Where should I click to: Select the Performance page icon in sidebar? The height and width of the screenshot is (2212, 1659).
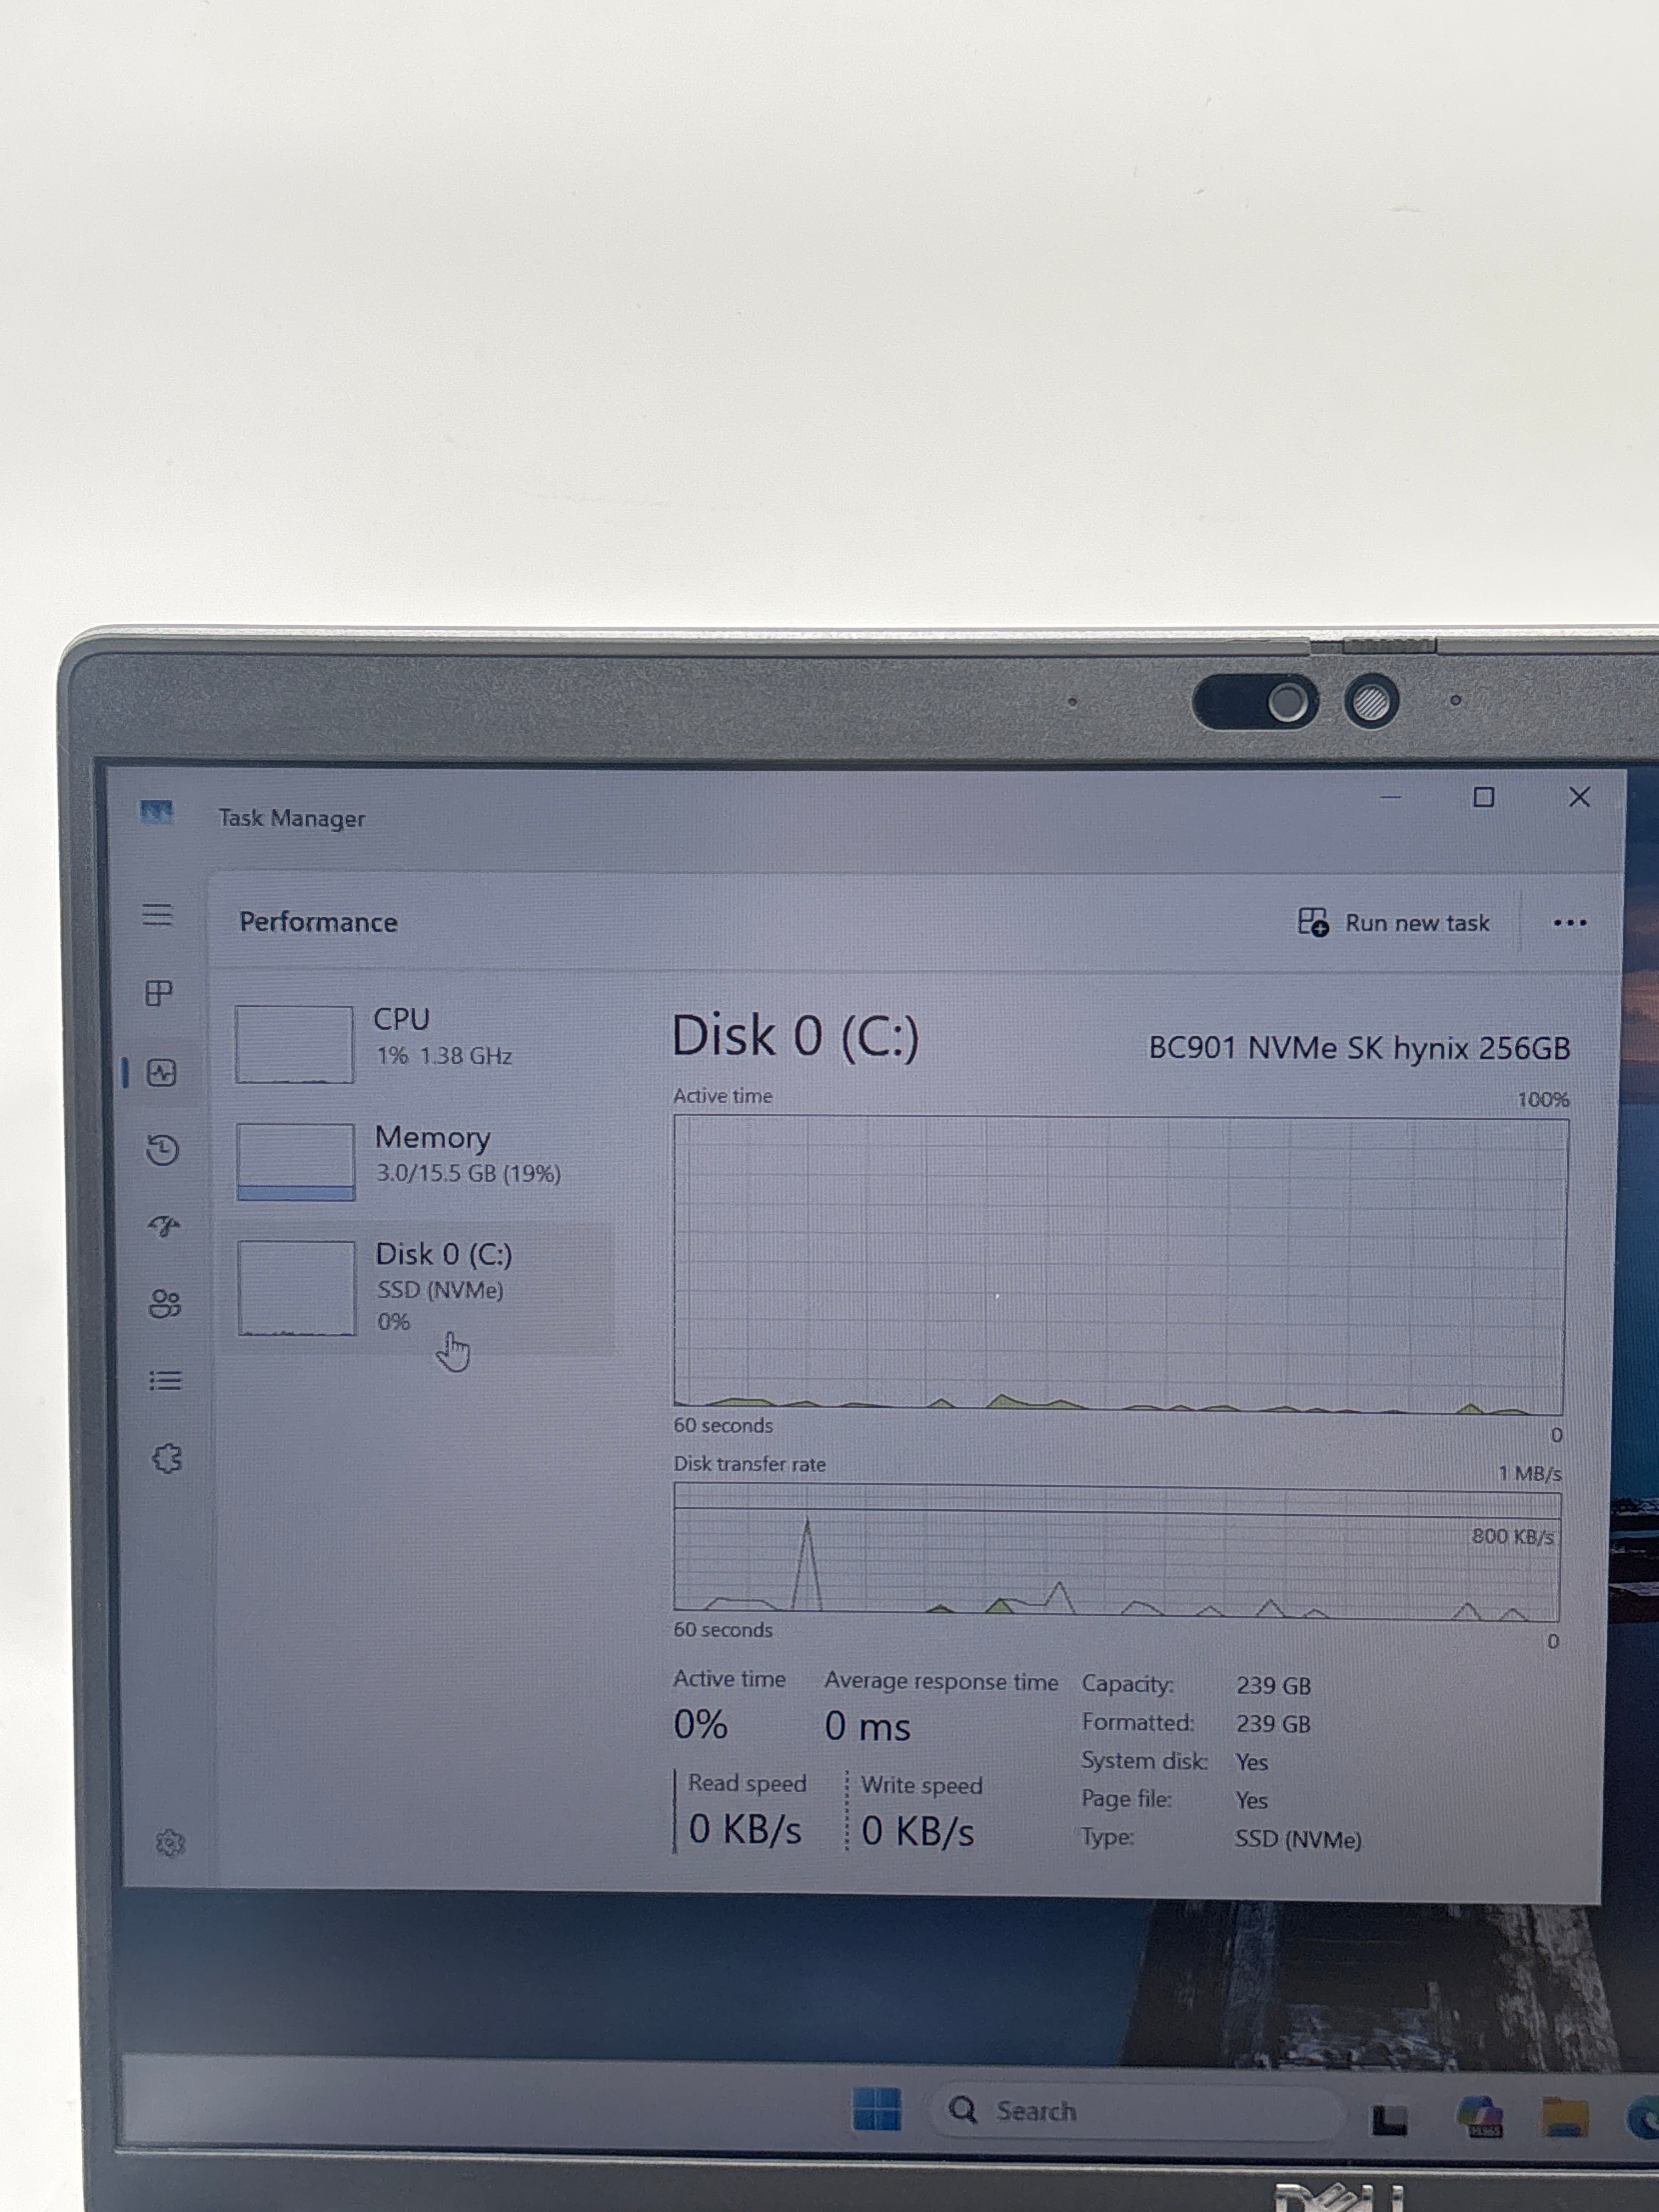[162, 1073]
